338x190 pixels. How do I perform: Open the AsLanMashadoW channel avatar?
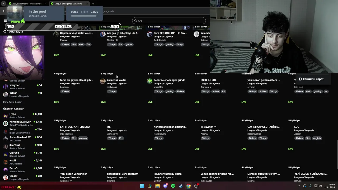click(x=6, y=139)
